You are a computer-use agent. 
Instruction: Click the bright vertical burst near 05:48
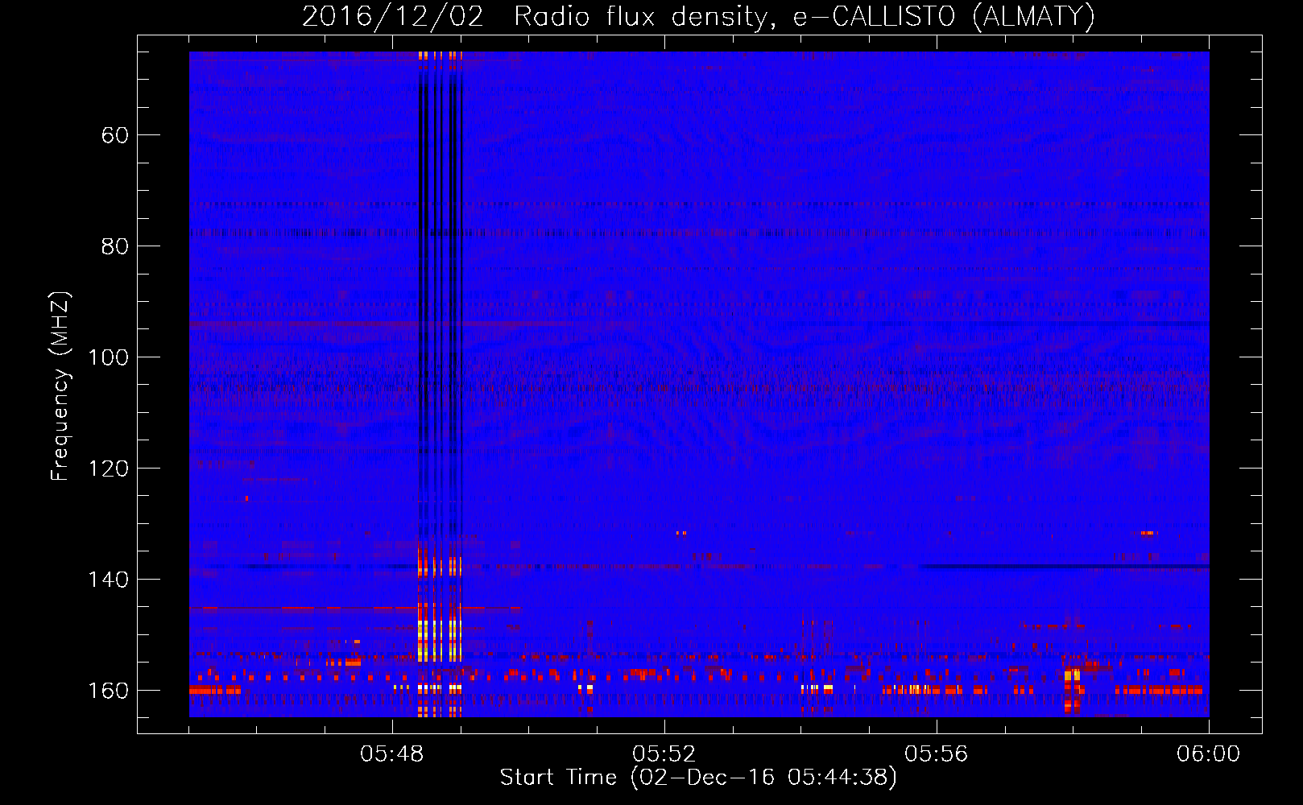pyautogui.click(x=440, y=384)
